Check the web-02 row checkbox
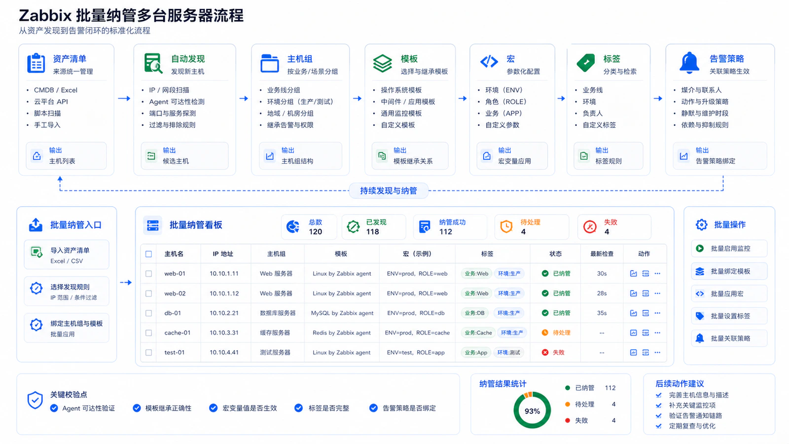The height and width of the screenshot is (444, 789). (x=148, y=293)
